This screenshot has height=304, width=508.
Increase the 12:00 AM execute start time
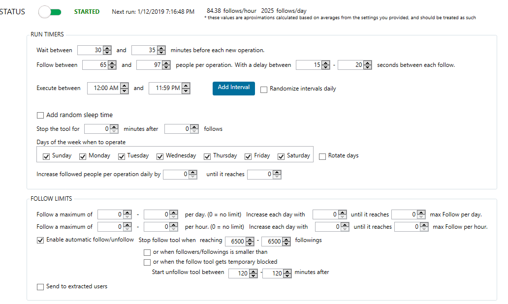[x=125, y=86]
